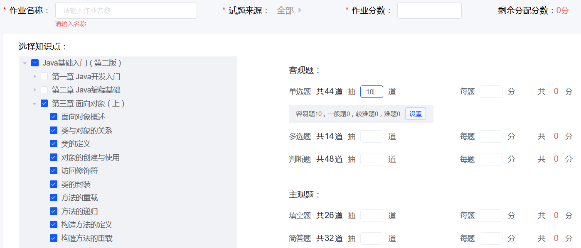
Task: Collapse the Java基础入门（第二版） root node
Action: [x=25, y=63]
